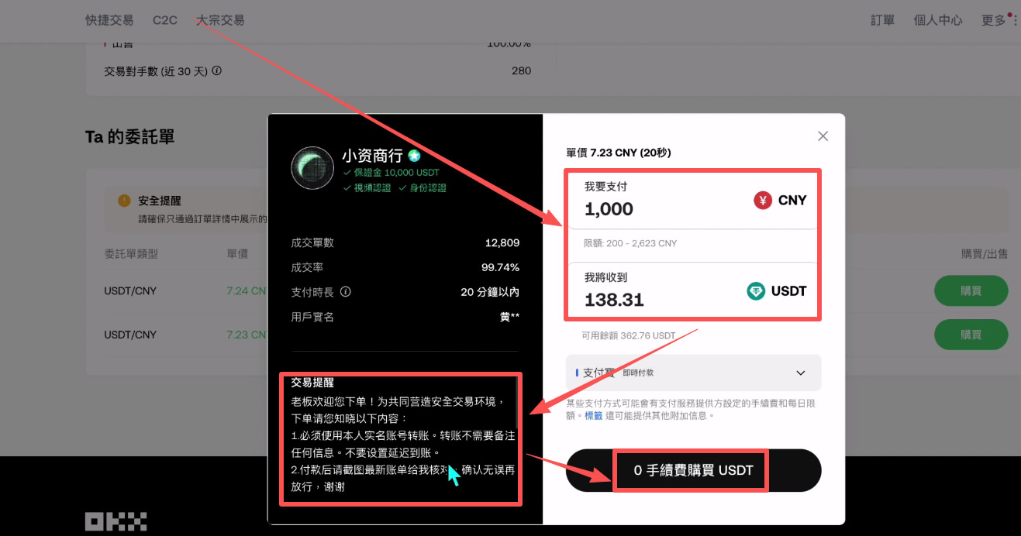
Task: Go to 個人中心 in the top bar
Action: pos(938,20)
